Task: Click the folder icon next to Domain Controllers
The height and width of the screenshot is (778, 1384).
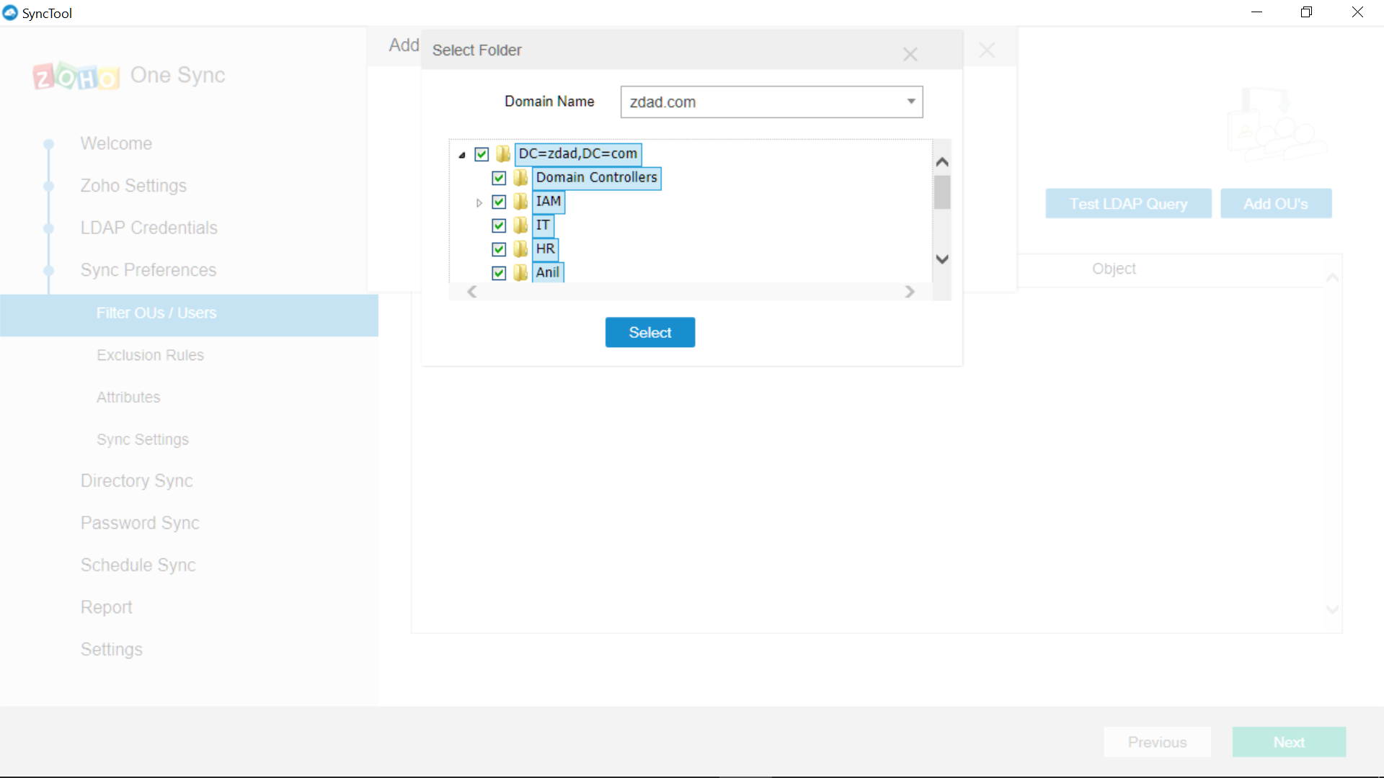Action: coord(520,178)
